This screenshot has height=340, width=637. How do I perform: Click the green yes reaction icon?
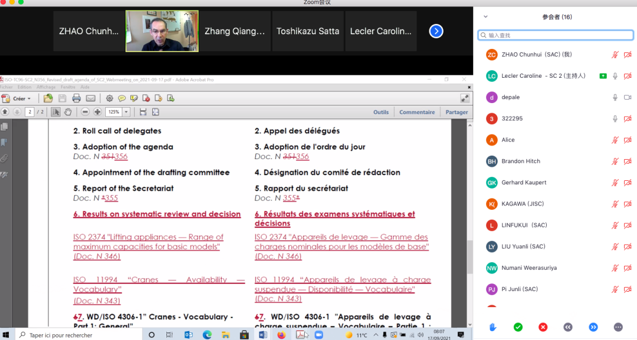tap(518, 327)
